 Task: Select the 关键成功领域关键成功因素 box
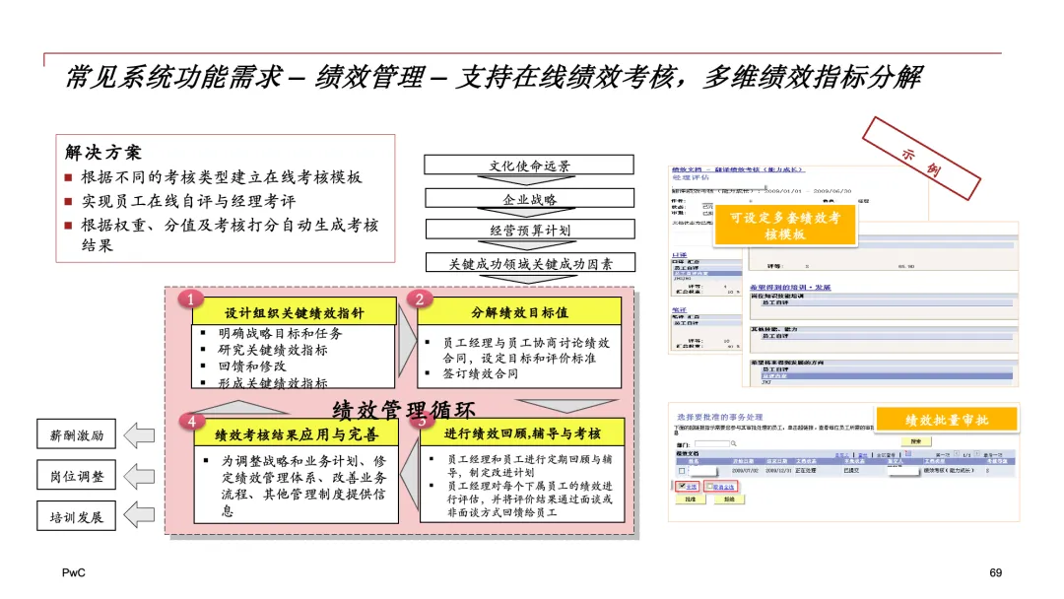click(529, 262)
